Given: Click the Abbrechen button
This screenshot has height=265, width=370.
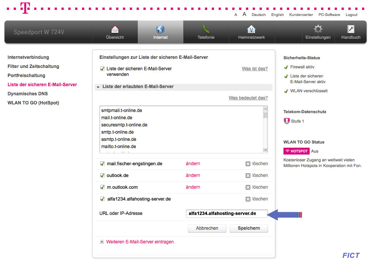Looking at the screenshot, I should click(207, 228).
